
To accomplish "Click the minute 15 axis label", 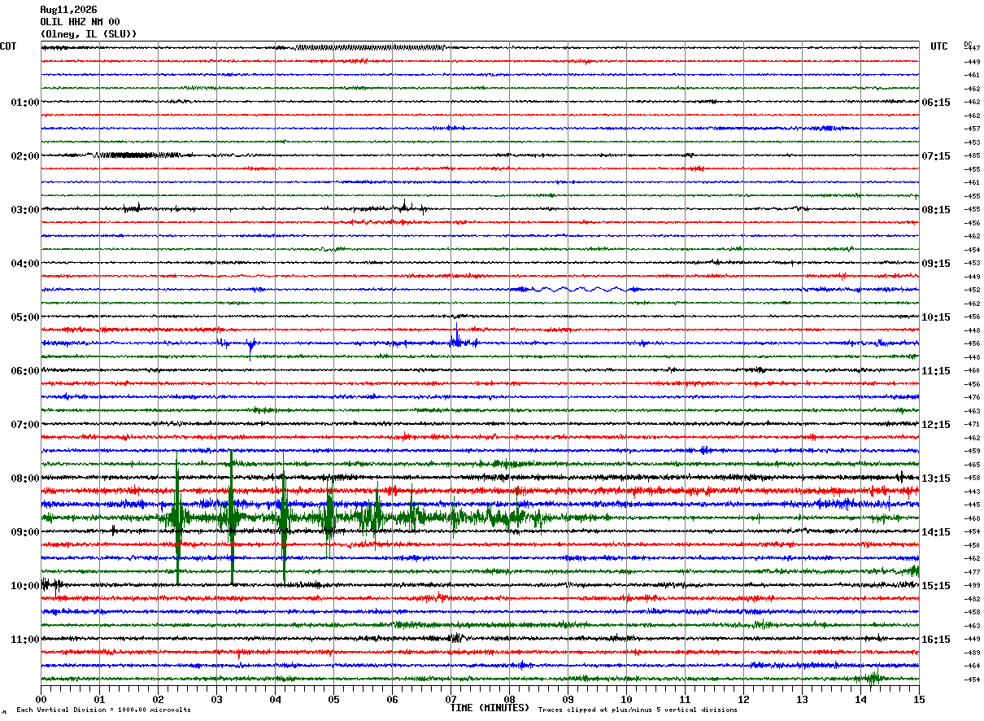I will pos(919,699).
